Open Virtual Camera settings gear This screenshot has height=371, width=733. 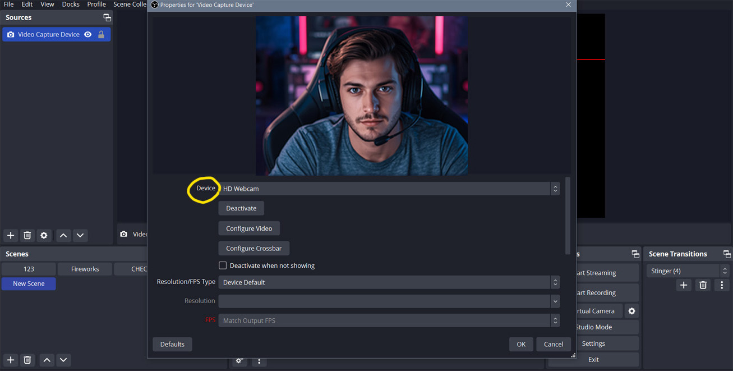point(631,311)
